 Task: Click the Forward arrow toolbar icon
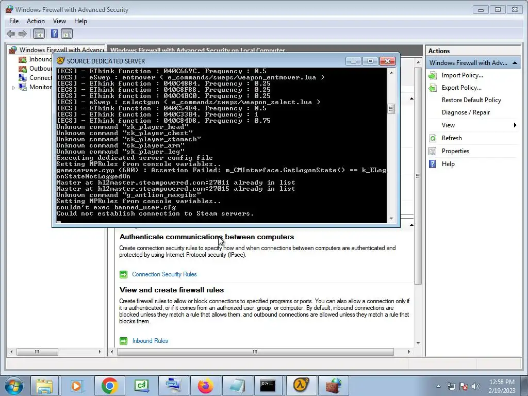(23, 34)
